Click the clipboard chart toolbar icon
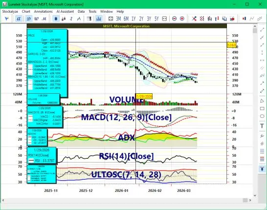 pyautogui.click(x=210, y=19)
